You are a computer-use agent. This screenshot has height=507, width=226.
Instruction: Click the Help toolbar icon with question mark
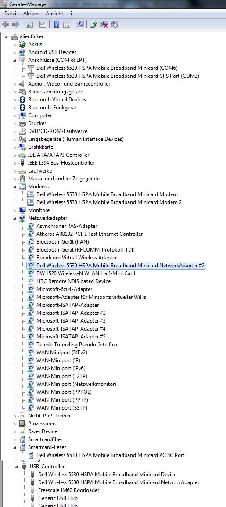pos(56,24)
